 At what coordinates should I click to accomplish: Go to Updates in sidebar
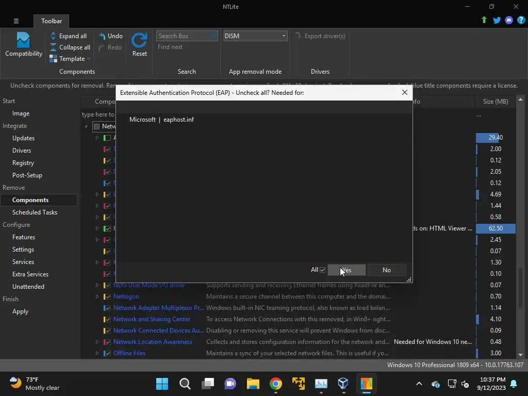tap(23, 138)
